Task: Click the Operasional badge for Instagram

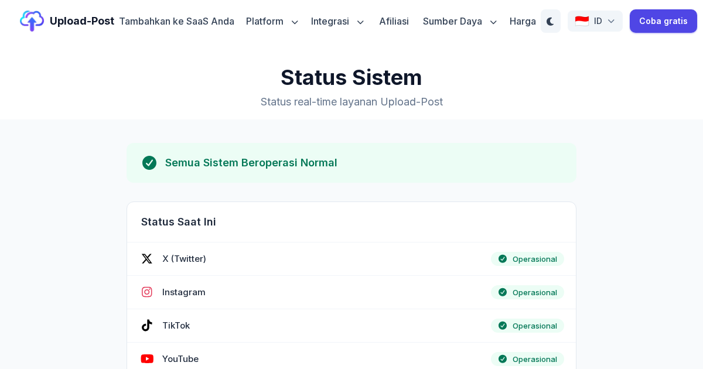Action: [x=527, y=292]
